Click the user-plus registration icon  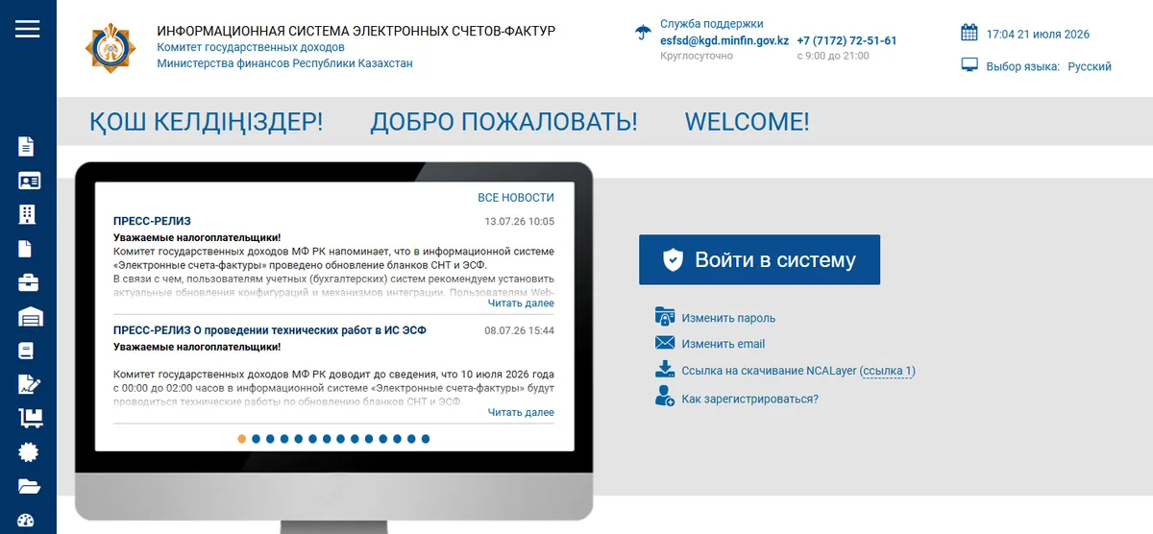tap(665, 396)
